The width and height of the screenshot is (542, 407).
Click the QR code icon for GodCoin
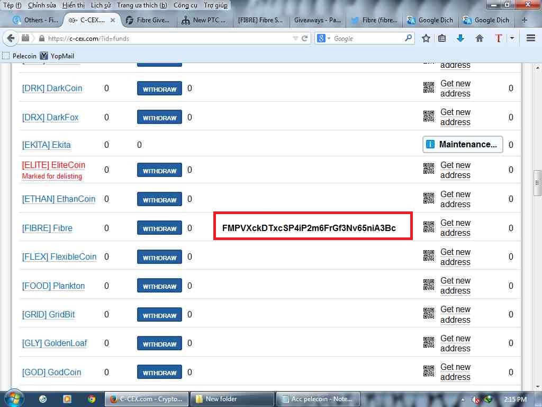(429, 371)
